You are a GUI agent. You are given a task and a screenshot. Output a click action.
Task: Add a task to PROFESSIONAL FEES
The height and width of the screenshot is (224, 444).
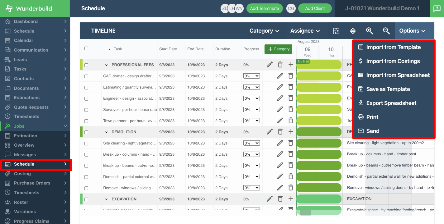pos(291,65)
